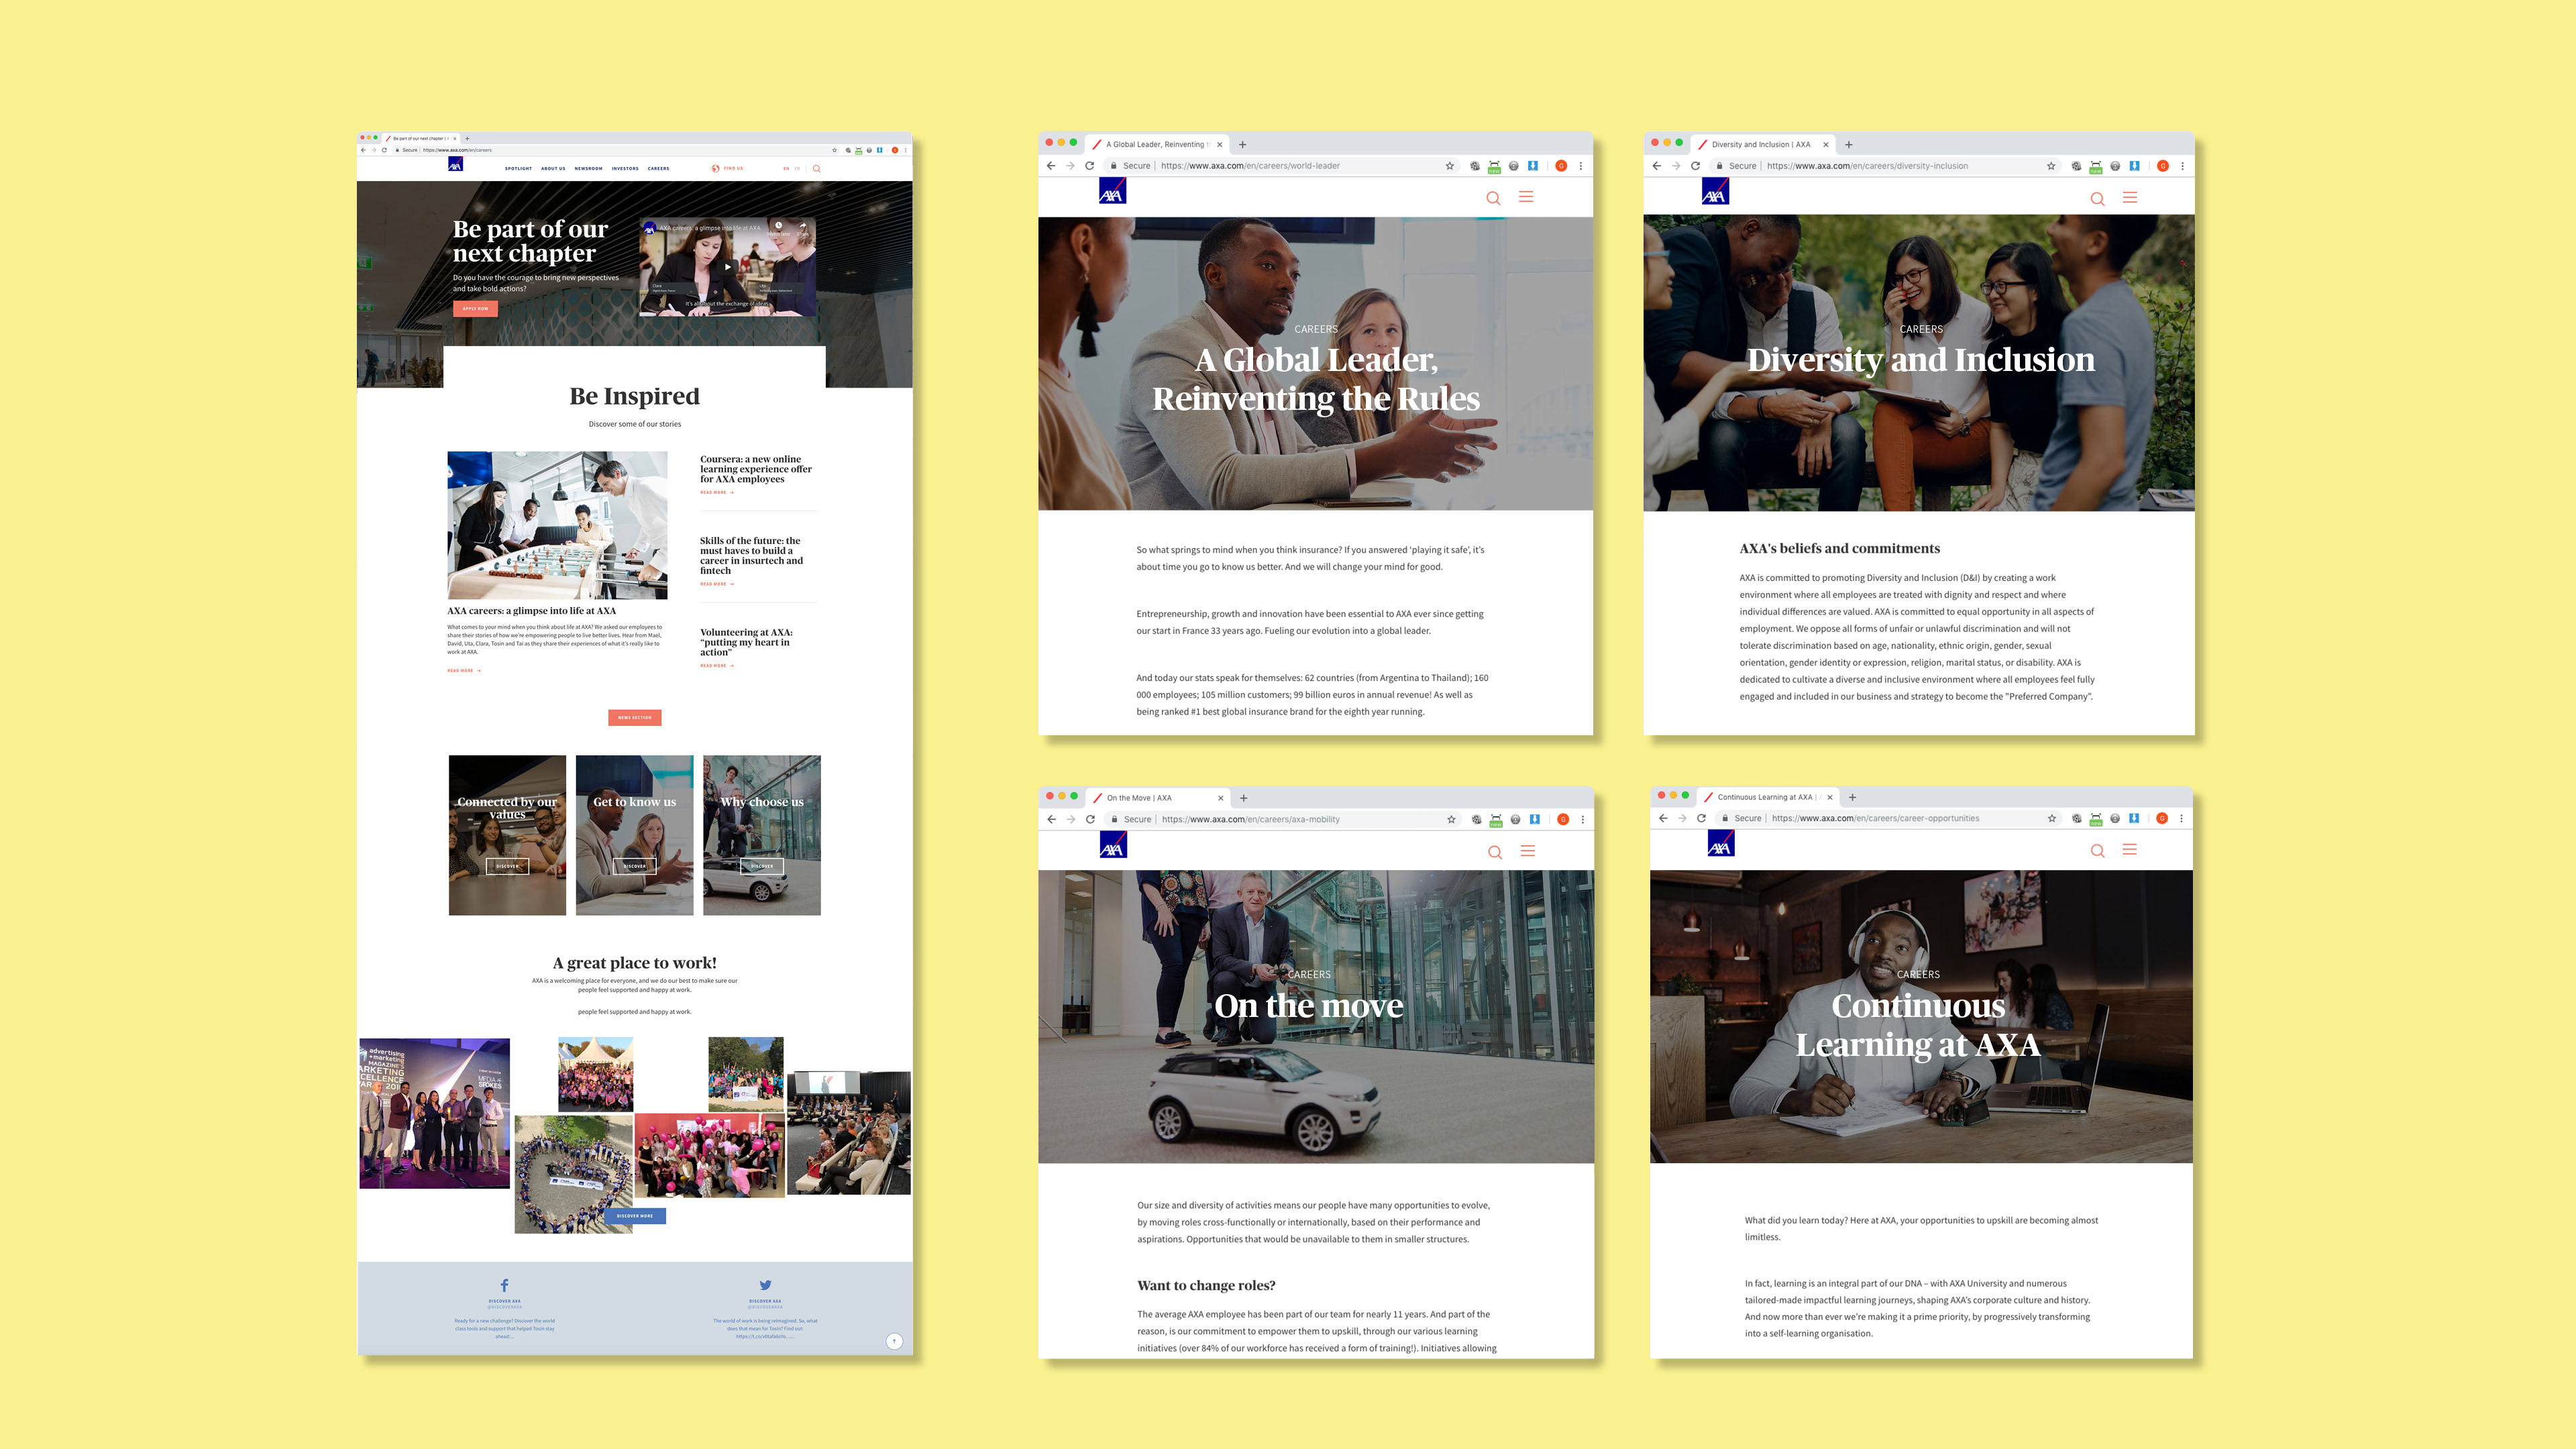Viewport: 2576px width, 1449px height.
Task: Open the foosball photo for glimpse into life story
Action: click(557, 525)
